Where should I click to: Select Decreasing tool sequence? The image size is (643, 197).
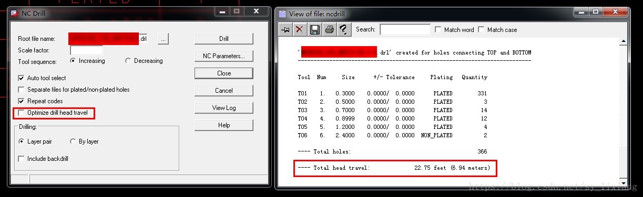point(128,61)
